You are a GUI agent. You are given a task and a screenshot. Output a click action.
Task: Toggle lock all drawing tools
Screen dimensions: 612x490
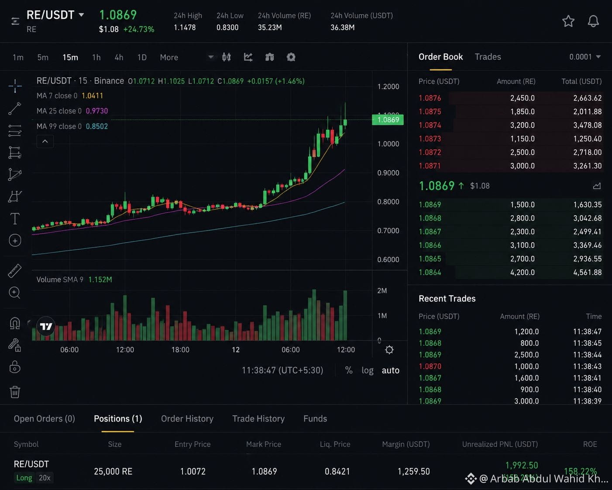pos(15,367)
